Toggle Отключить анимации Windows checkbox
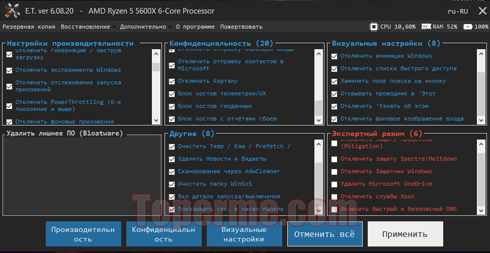 pos(335,56)
